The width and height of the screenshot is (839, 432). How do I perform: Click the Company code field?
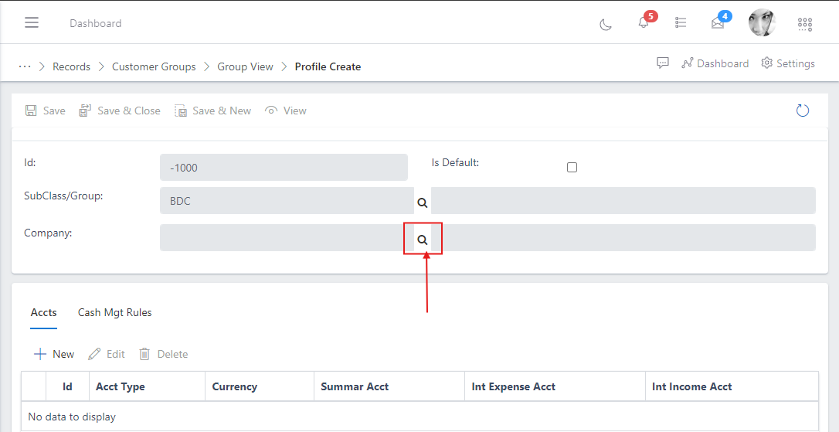click(287, 238)
